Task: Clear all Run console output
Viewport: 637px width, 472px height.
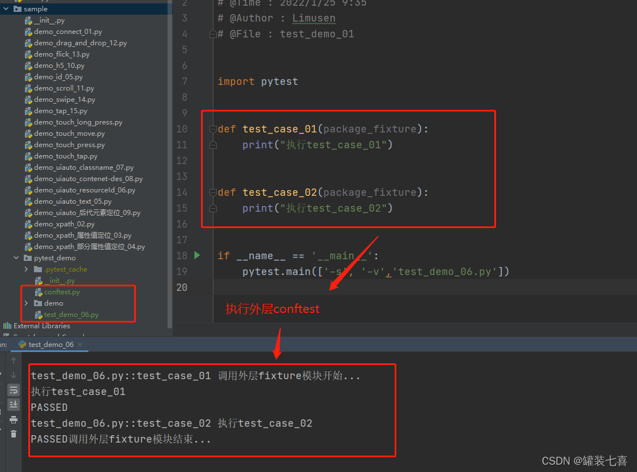Action: [x=14, y=434]
